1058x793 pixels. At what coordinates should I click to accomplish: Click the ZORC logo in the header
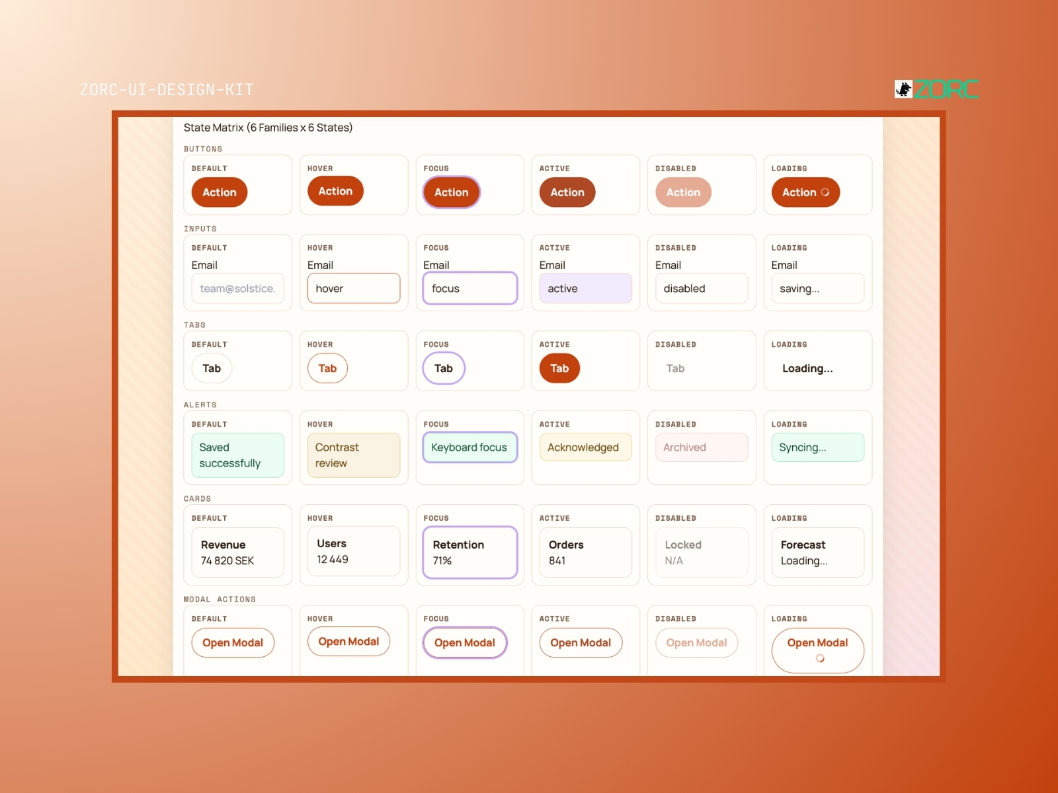point(936,89)
